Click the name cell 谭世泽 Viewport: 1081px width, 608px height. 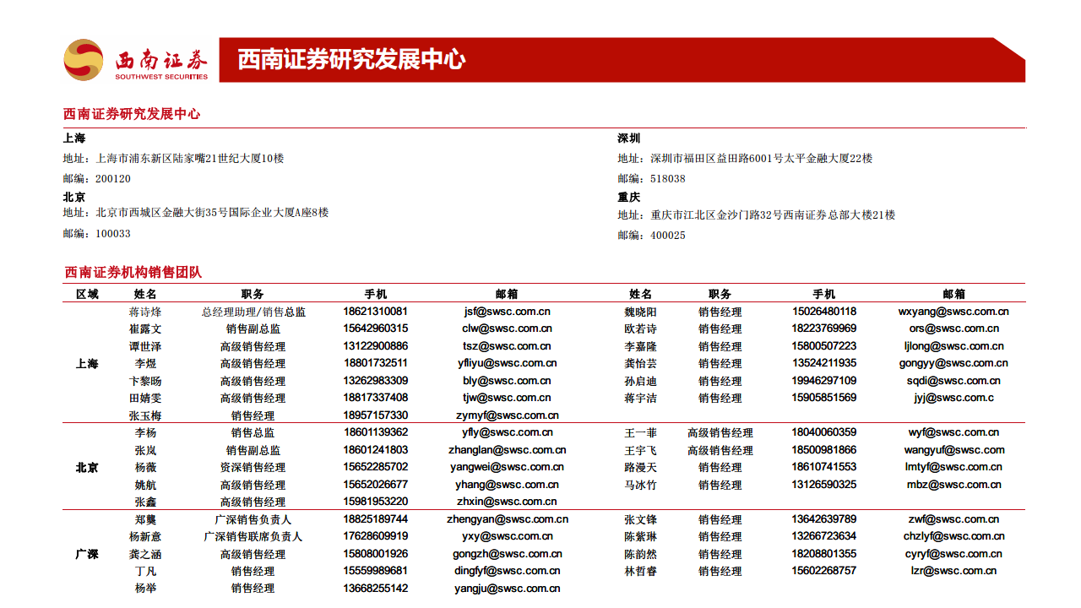tap(145, 346)
